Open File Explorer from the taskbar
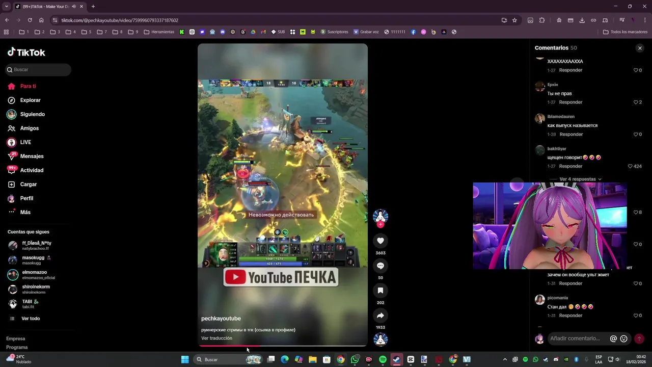This screenshot has height=367, width=652. click(313, 360)
